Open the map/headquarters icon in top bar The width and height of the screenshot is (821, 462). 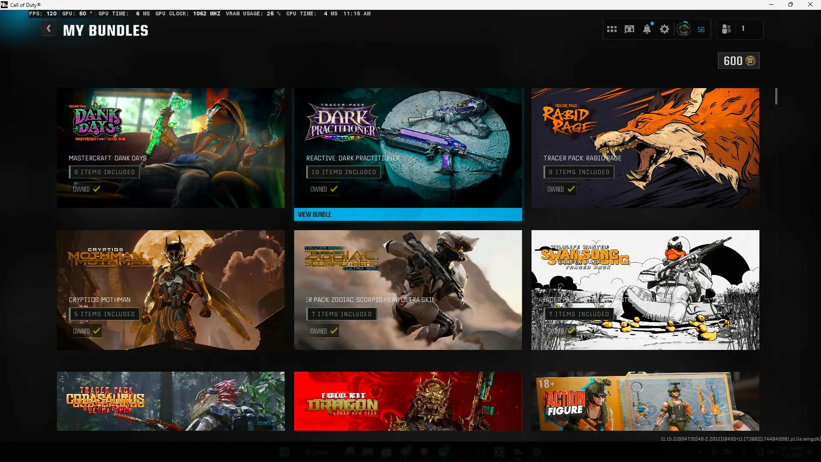click(x=629, y=29)
